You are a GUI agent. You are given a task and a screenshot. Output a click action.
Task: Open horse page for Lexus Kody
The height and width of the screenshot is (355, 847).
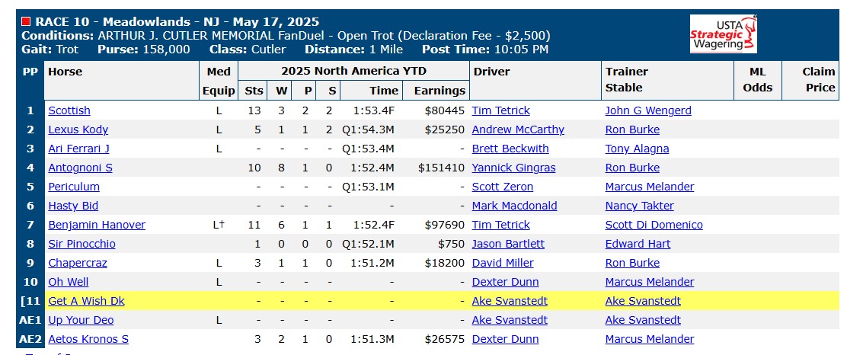(78, 130)
